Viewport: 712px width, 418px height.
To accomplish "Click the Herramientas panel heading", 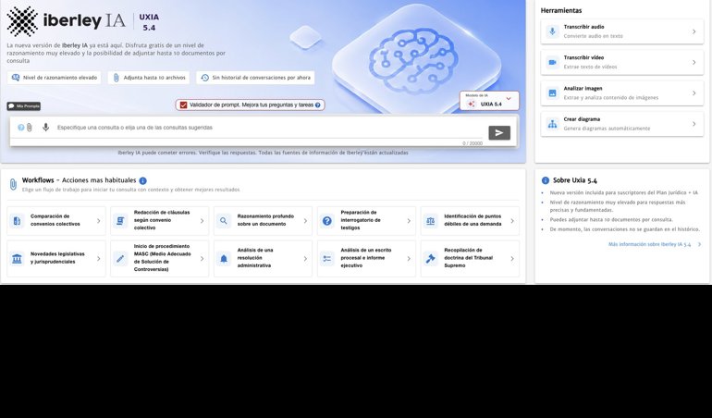I will pyautogui.click(x=561, y=10).
